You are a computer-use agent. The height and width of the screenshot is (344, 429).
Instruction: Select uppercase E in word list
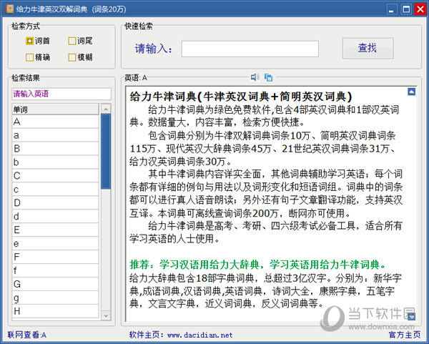(55, 230)
